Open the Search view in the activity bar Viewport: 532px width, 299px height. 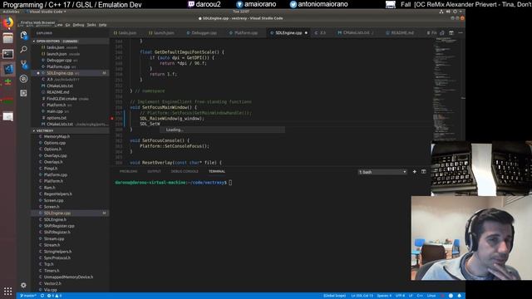tap(23, 50)
